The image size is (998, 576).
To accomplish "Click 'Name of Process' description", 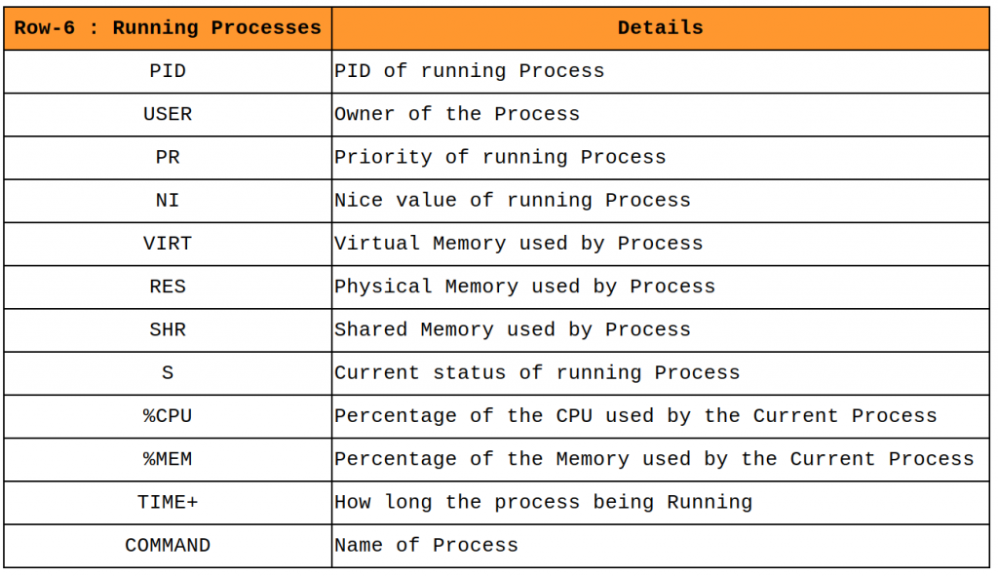I will pyautogui.click(x=426, y=545).
